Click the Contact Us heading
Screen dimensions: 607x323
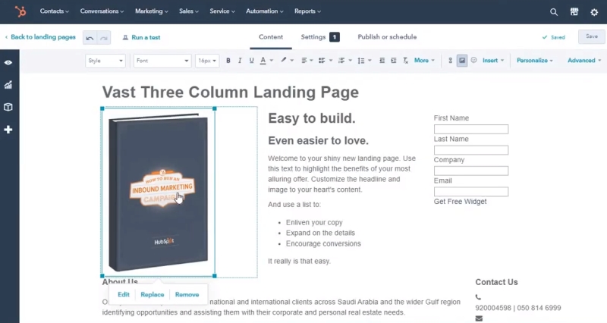496,282
